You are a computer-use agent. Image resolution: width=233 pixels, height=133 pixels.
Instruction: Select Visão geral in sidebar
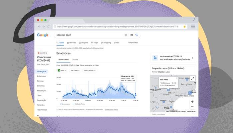[42, 71]
